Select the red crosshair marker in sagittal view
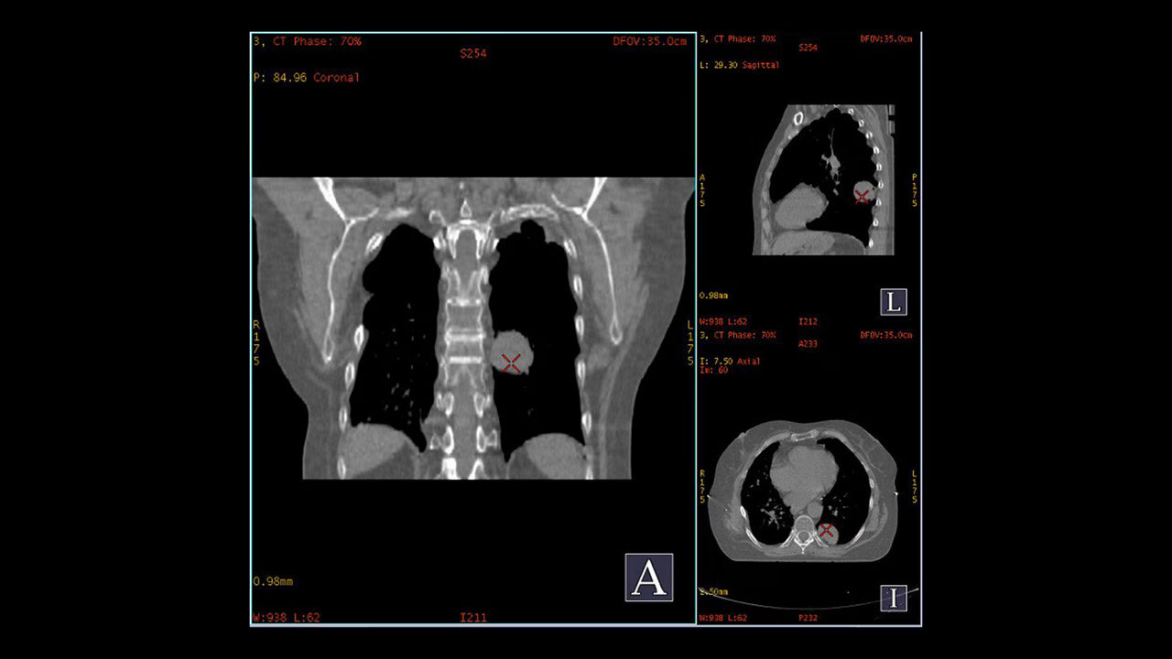This screenshot has height=659, width=1172. (x=862, y=195)
